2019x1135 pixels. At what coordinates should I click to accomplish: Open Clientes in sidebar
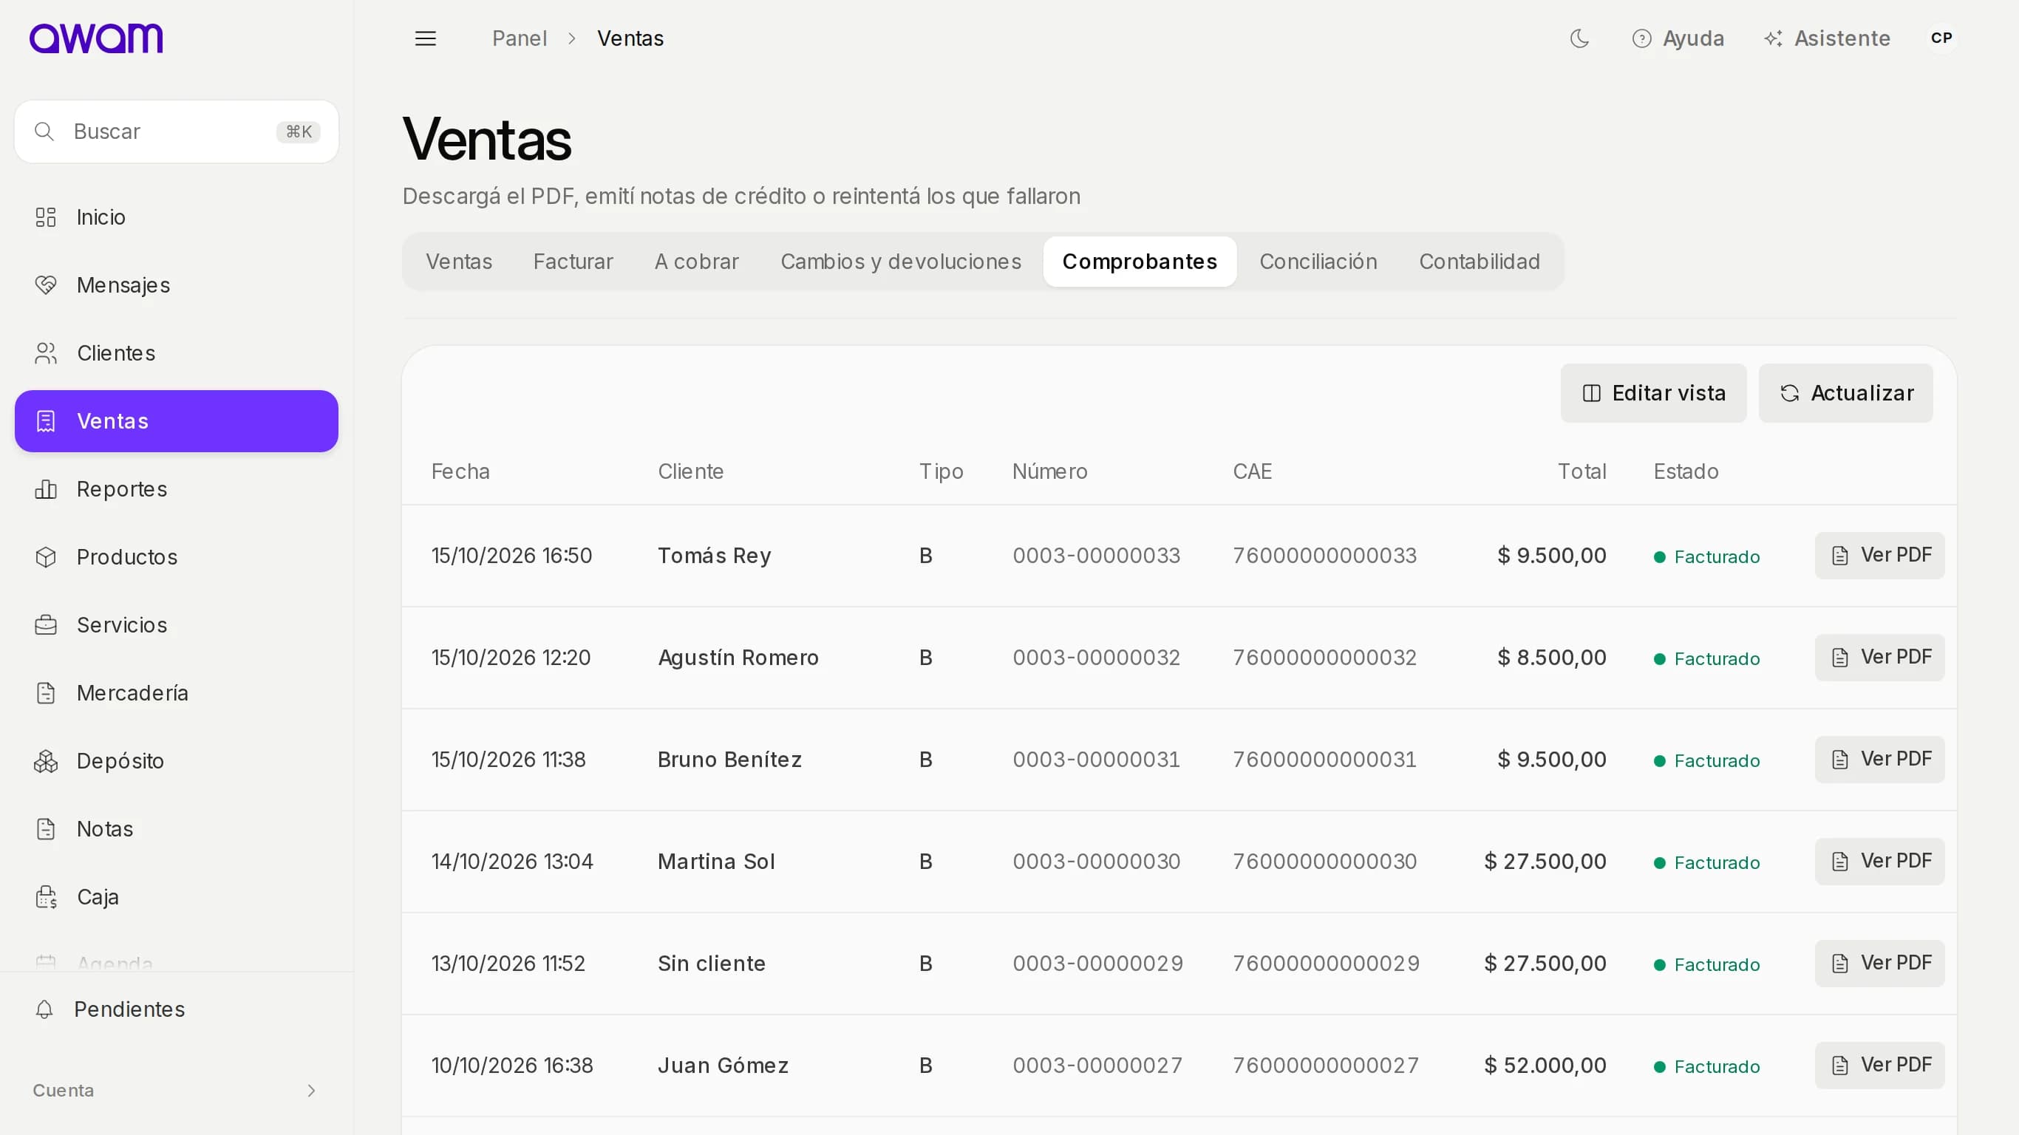tap(177, 353)
